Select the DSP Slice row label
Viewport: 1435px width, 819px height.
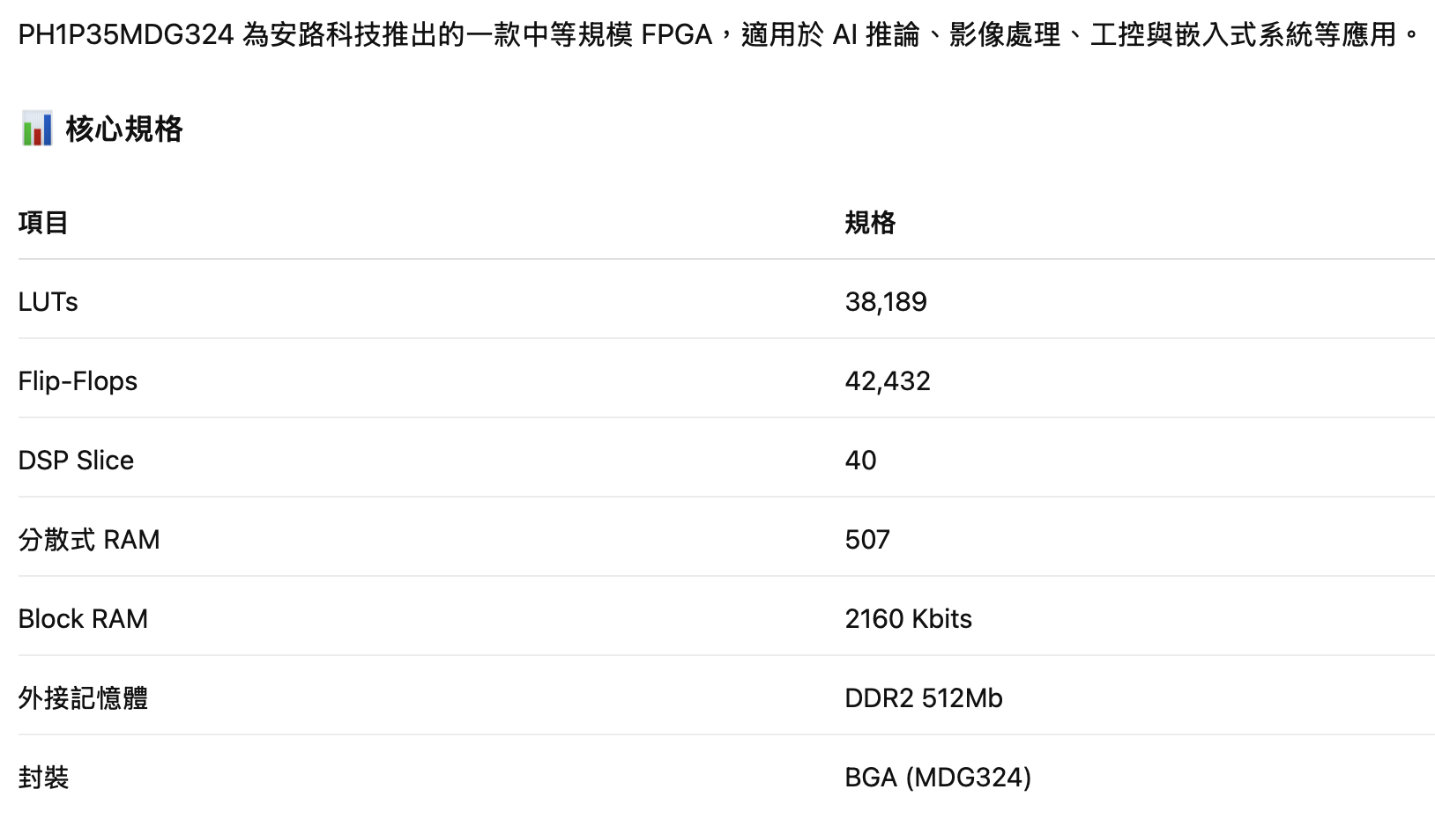[76, 461]
